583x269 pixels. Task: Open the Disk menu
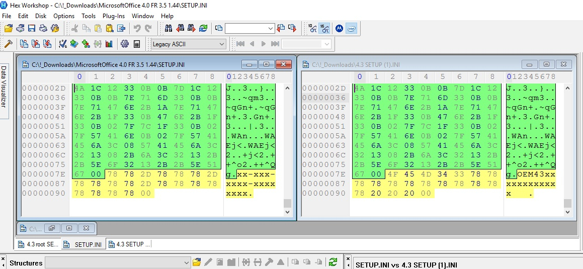(x=41, y=16)
